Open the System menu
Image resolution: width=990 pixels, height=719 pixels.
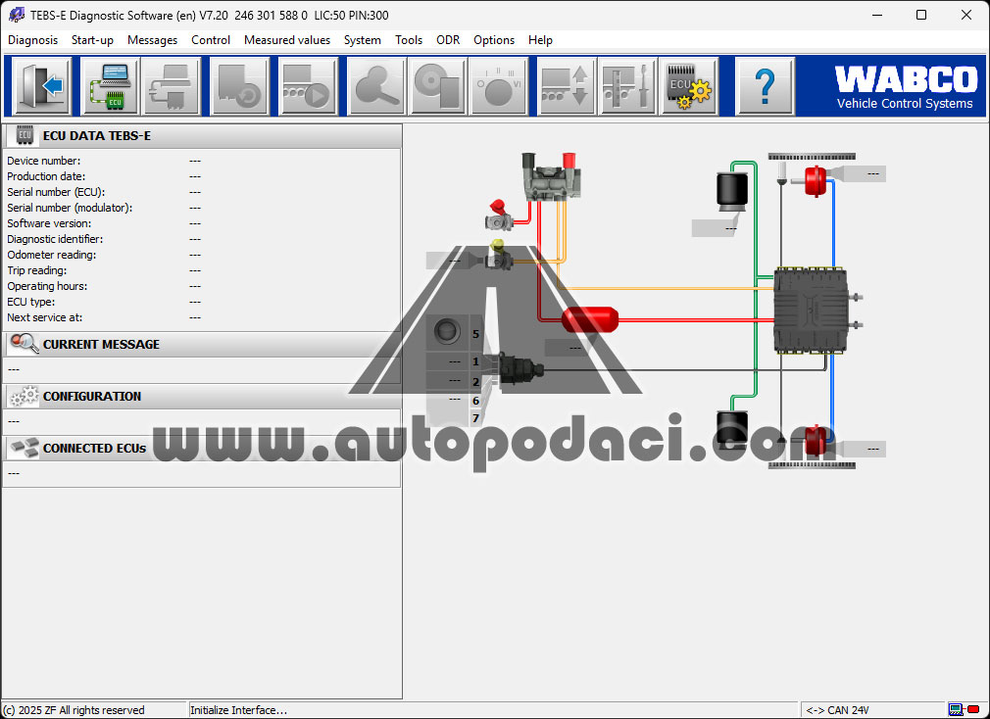coord(363,40)
